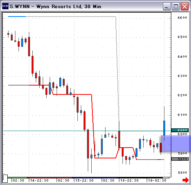Click the teal horizontal price line at 6020
This screenshot has height=185, width=191.
pyautogui.click(x=87, y=131)
